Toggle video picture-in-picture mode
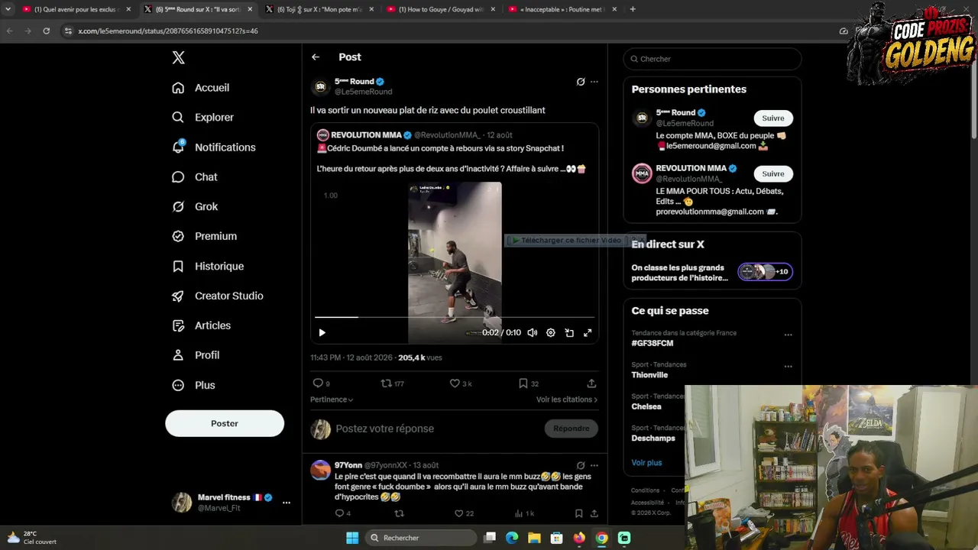This screenshot has height=550, width=978. 569,333
